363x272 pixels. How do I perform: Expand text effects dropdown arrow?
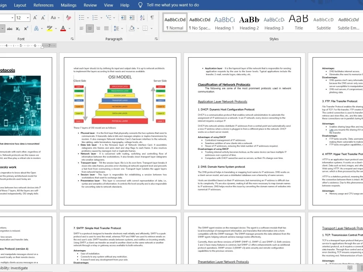point(42,28)
